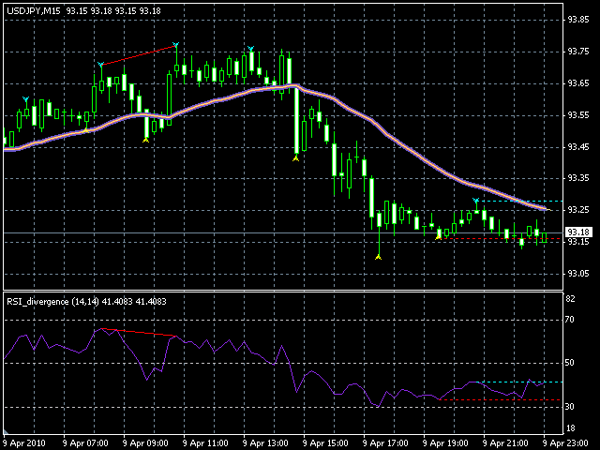This screenshot has width=600, height=450.
Task: Click the 93.65 price axis label
Action: coord(577,83)
